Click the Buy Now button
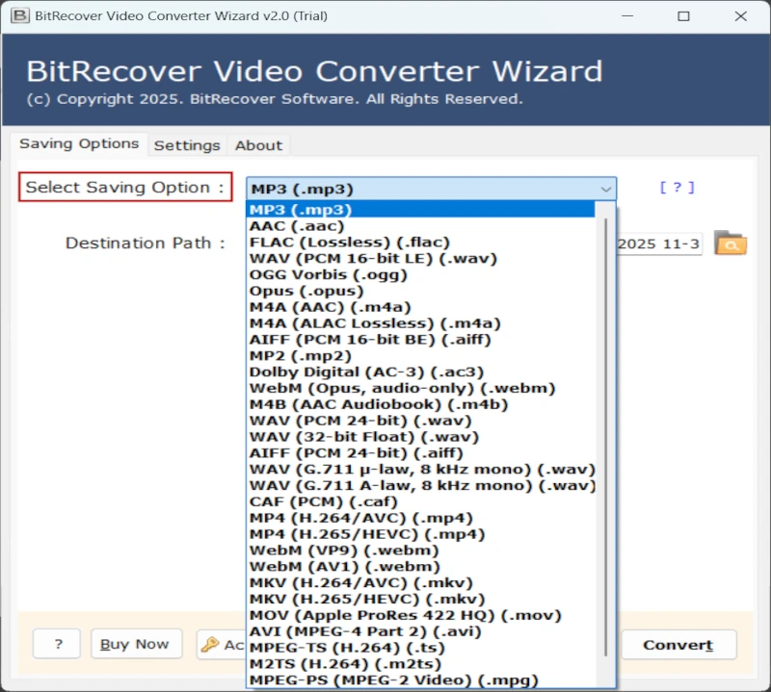 (136, 644)
